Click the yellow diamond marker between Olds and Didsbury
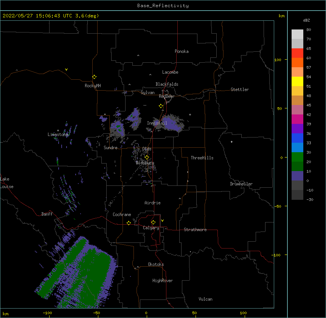Image resolution: width=326 pixels, height=318 pixels. [147, 157]
